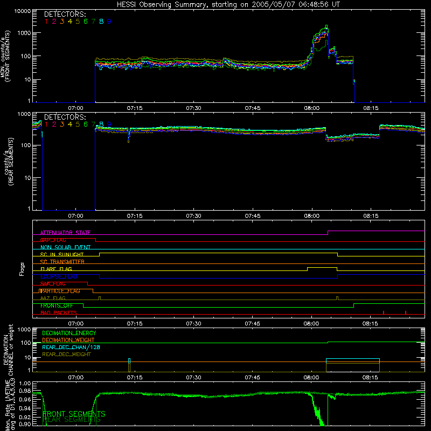Image resolution: width=431 pixels, height=431 pixels.
Task: Click the AAZ_FLAG label
Action: point(53,298)
